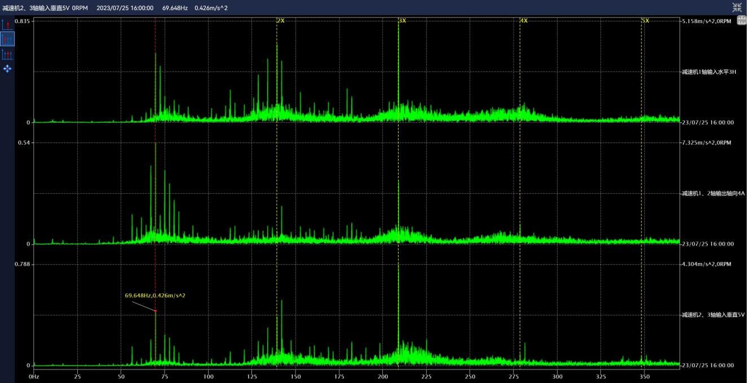Click the 0.788 bottom chart scale value
The image size is (747, 383).
point(23,264)
